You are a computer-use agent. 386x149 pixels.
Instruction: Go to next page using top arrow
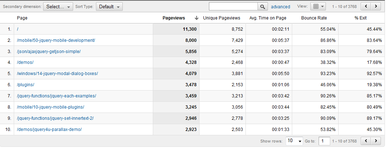click(x=377, y=6)
